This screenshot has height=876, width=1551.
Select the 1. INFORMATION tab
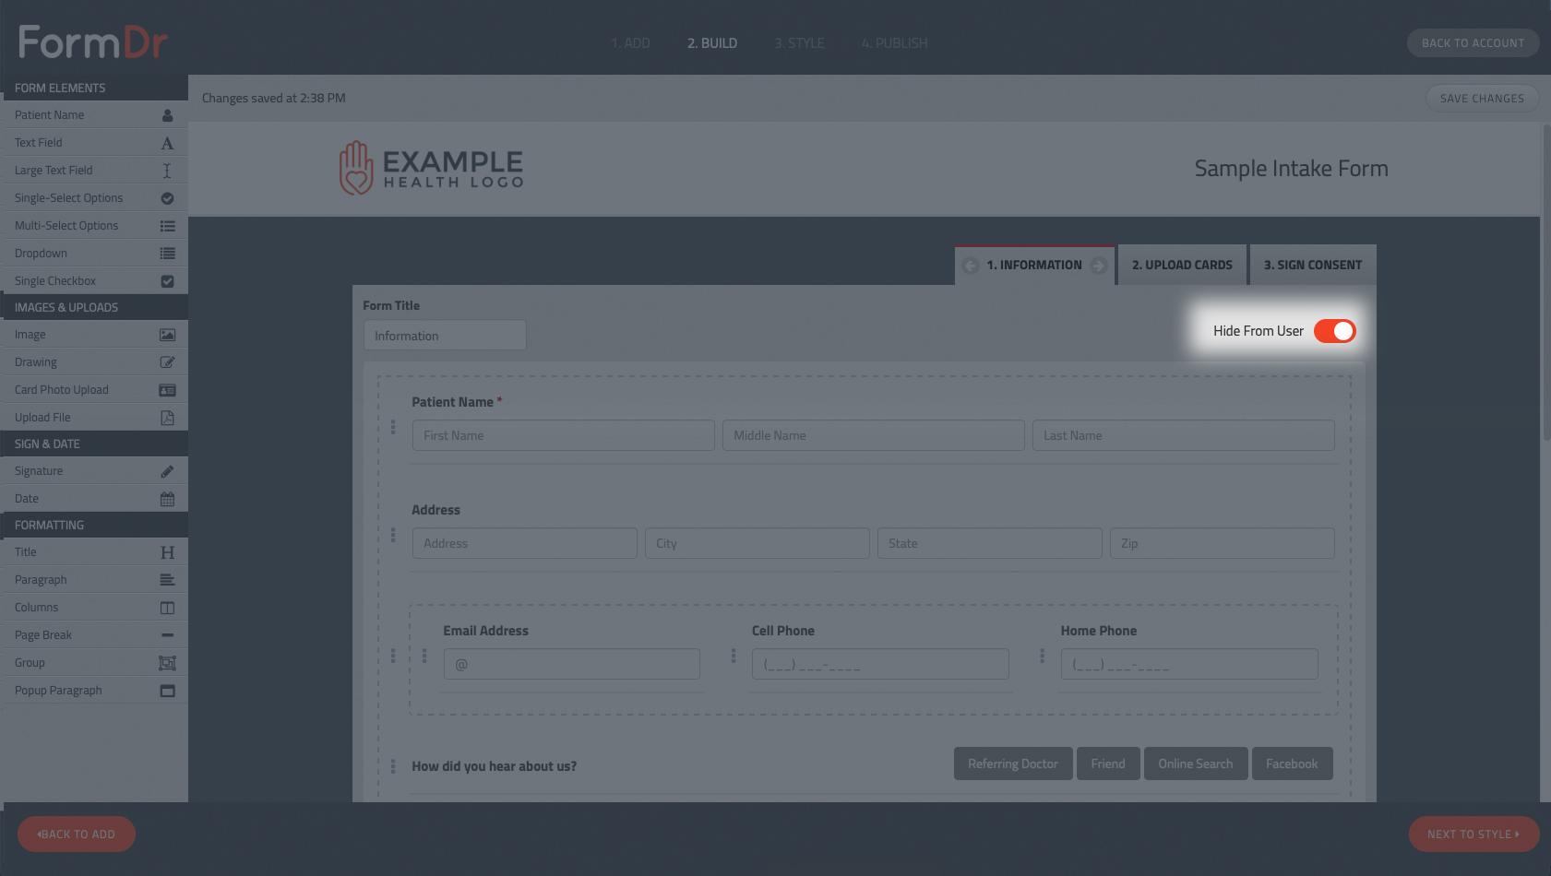(1034, 265)
